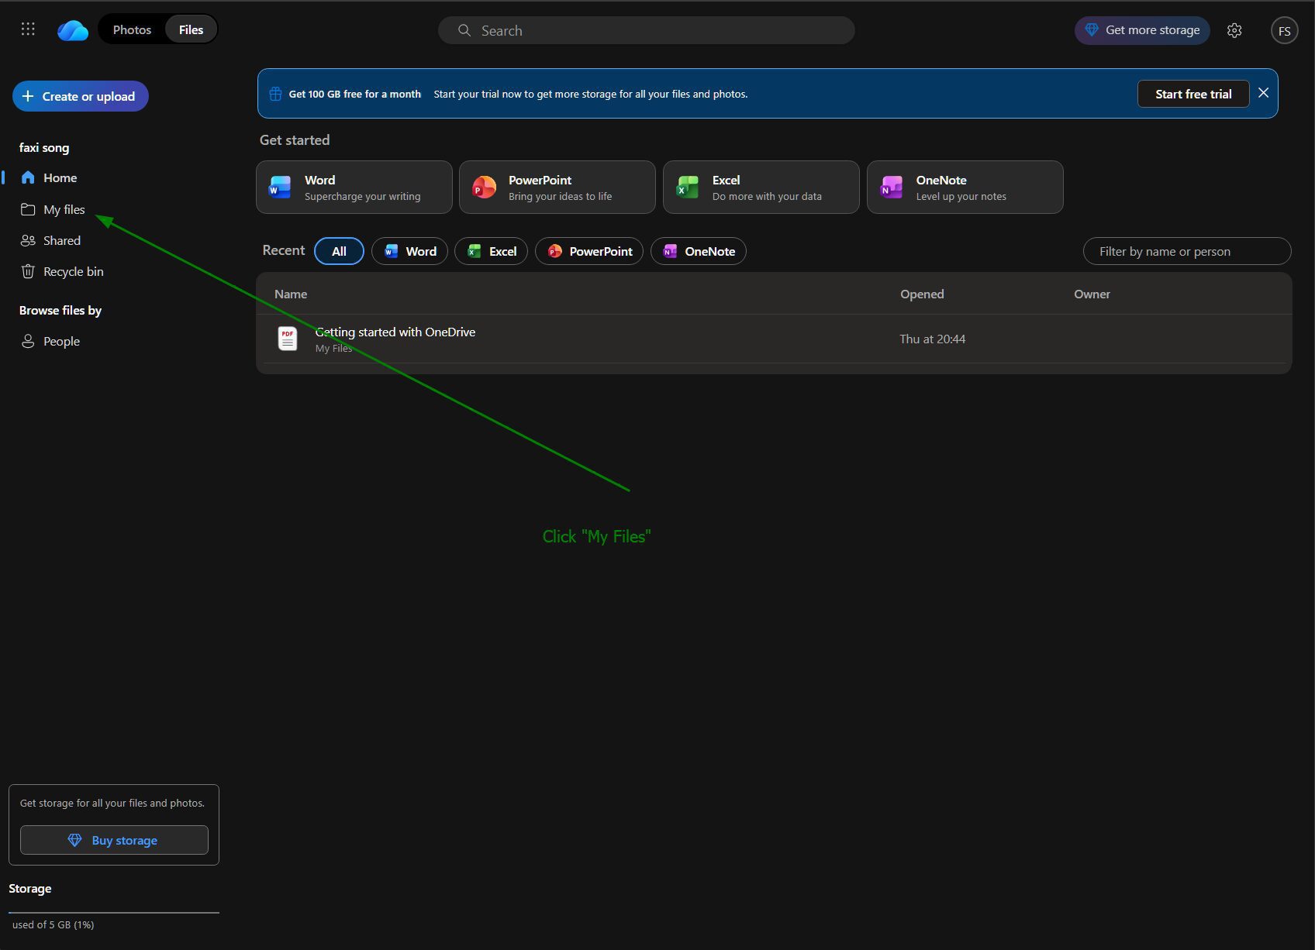Open My files in the sidebar
The image size is (1315, 950).
point(64,209)
